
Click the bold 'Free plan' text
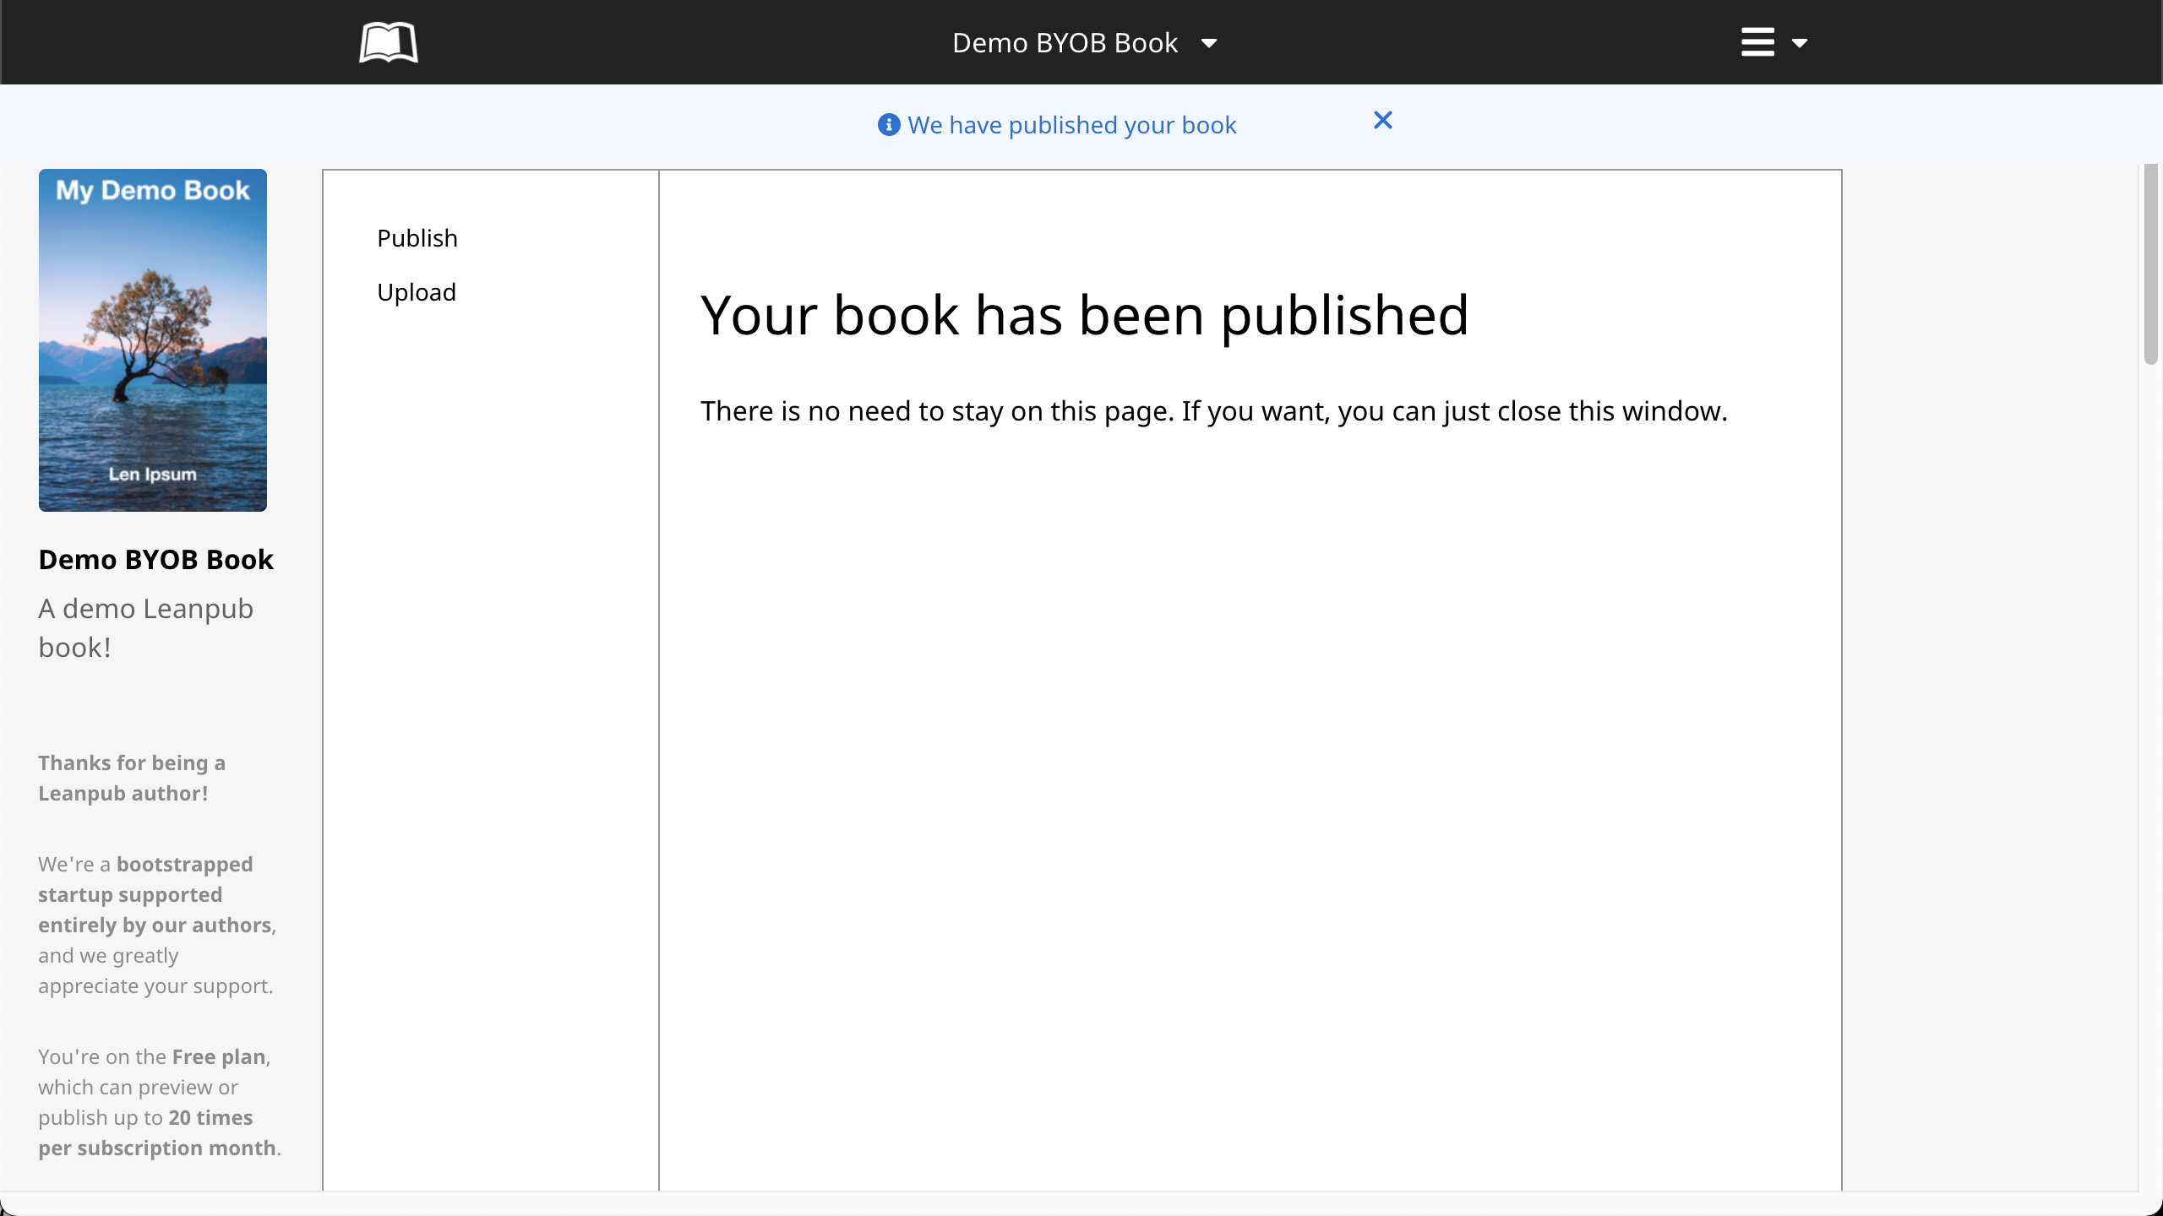click(x=219, y=1057)
